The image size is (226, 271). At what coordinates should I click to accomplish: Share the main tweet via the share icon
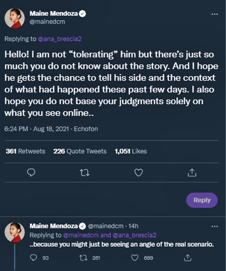[x=192, y=173]
